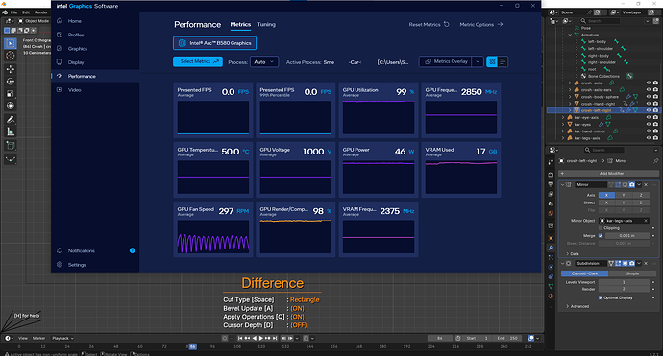Viewport: 663px width, 356px height.
Task: Select the Measure tool in Blender toolbar
Action: [x=11, y=131]
